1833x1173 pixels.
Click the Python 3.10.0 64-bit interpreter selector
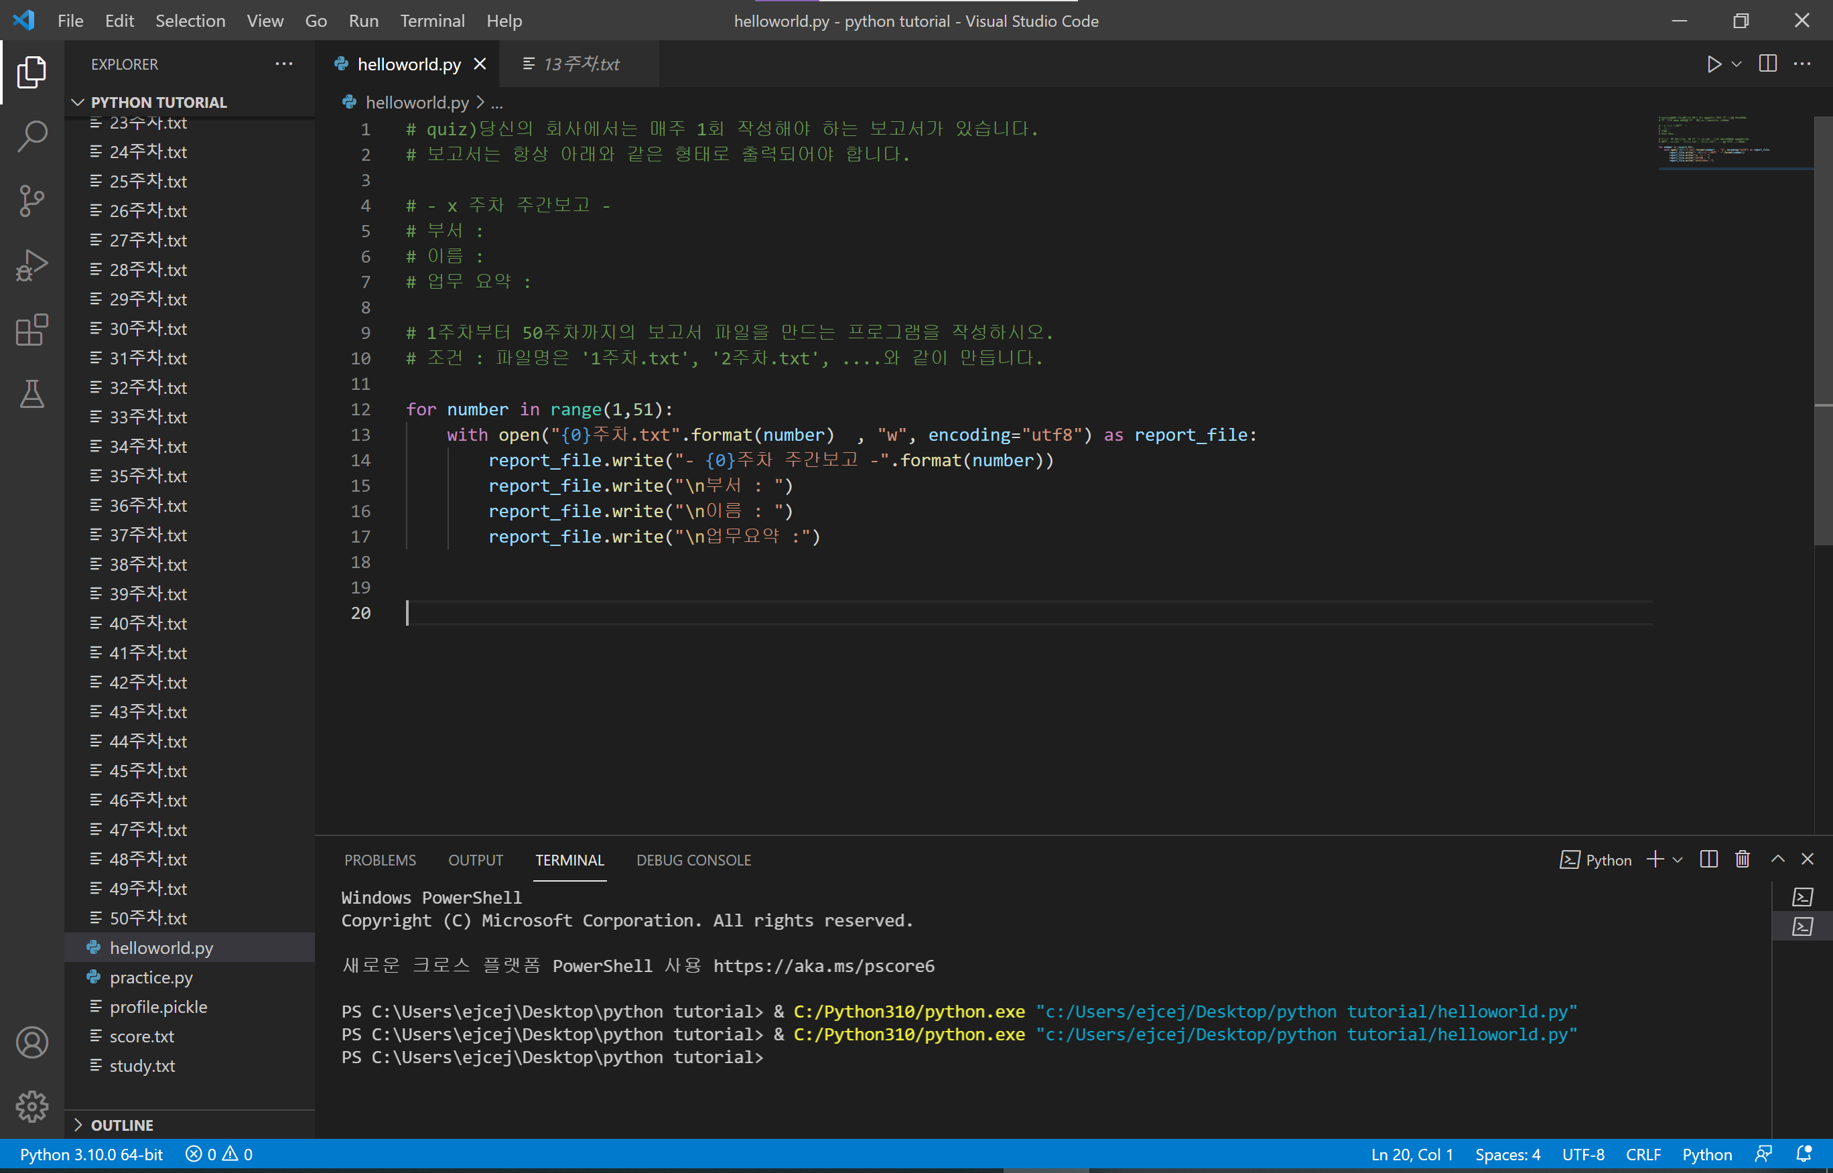tap(91, 1154)
